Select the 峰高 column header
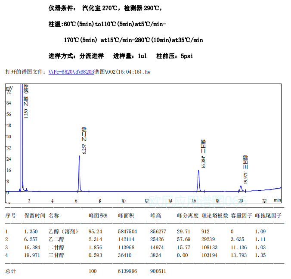 click(155, 215)
